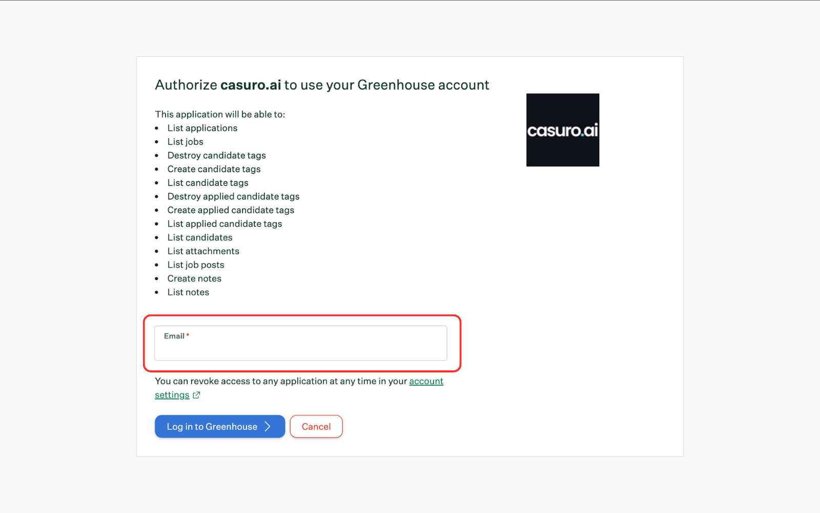The width and height of the screenshot is (820, 513).
Task: Click the Destroy candidate tags permission
Action: [x=216, y=155]
